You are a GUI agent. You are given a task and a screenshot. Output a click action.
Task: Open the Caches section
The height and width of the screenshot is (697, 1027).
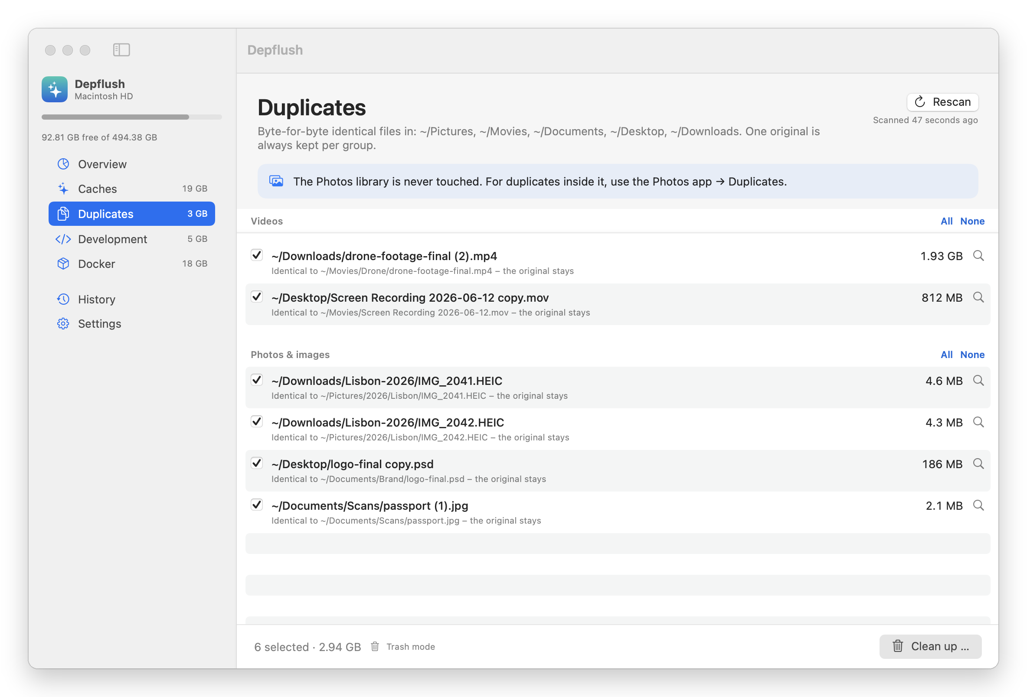[132, 189]
